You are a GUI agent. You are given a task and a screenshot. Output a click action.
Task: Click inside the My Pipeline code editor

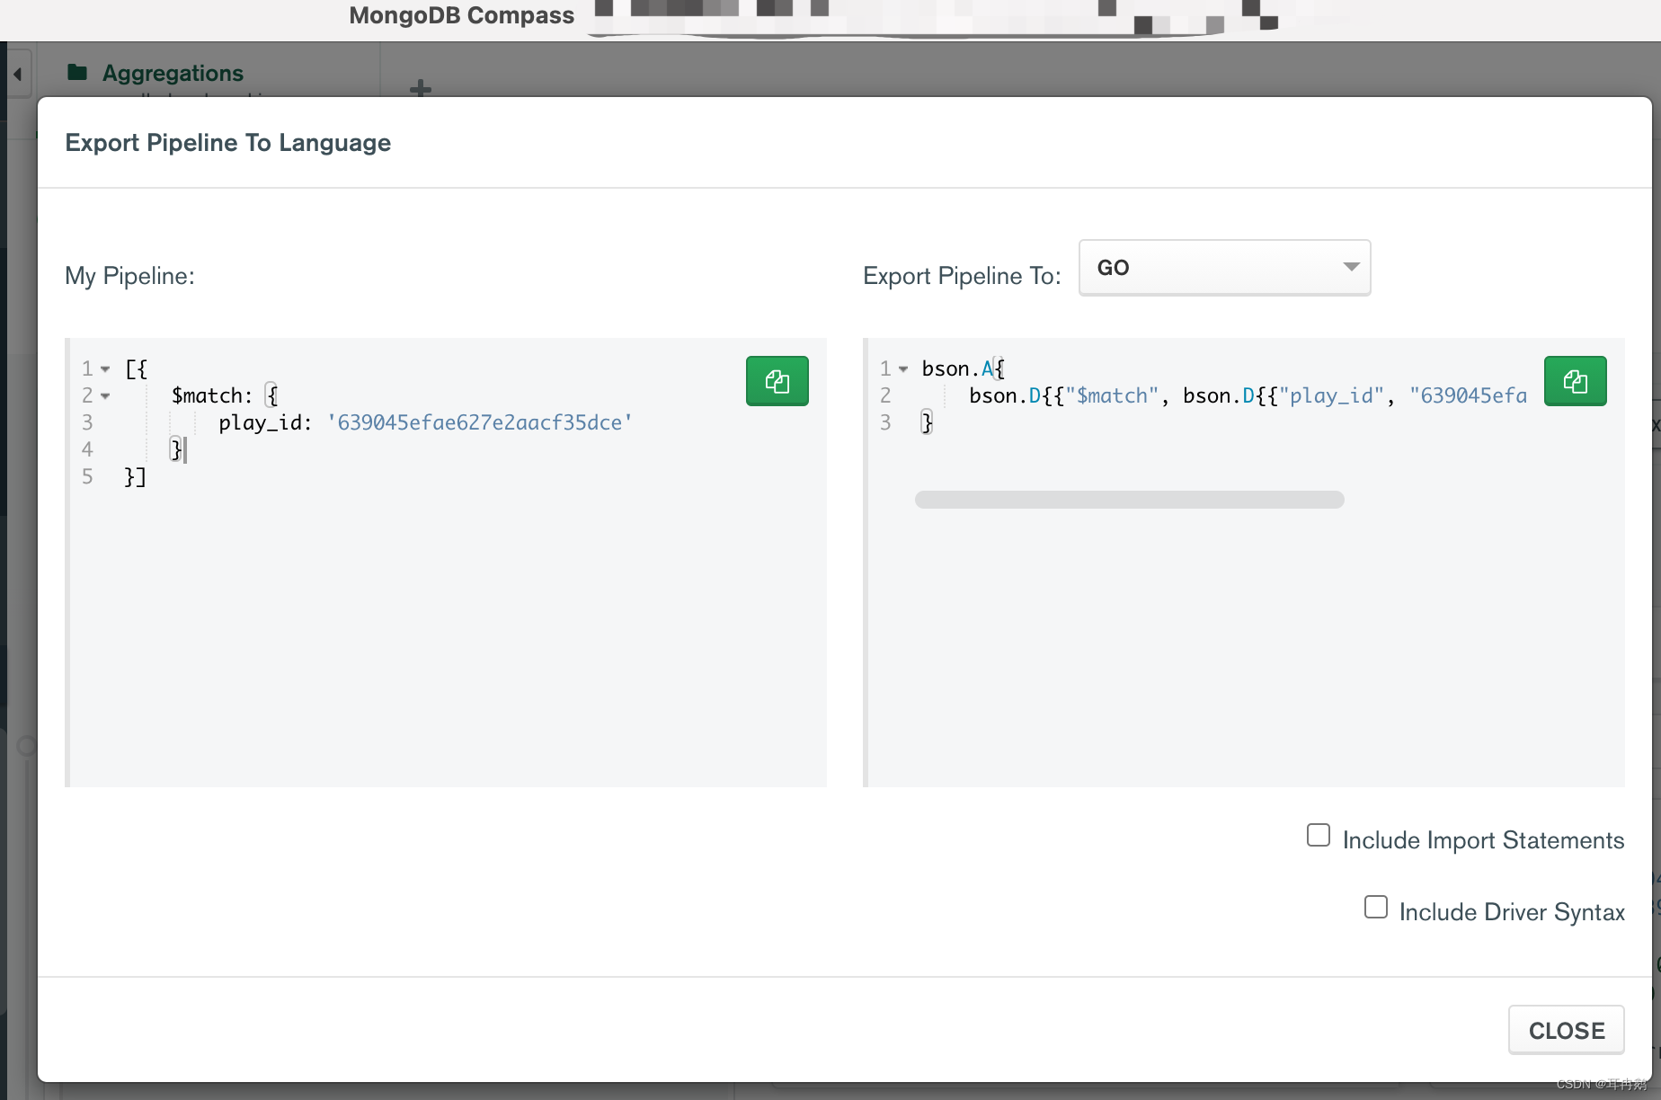[404, 584]
